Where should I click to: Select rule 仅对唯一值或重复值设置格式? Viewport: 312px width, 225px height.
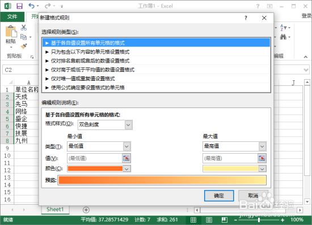click(x=156, y=79)
